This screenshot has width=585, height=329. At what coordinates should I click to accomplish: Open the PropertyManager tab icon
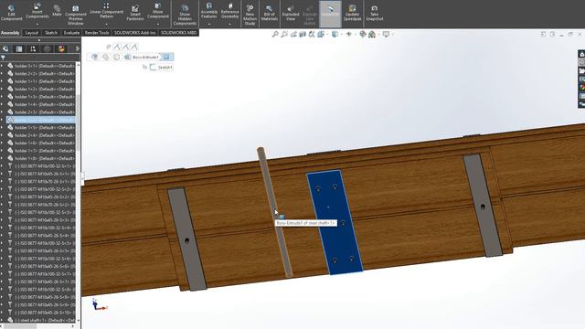coord(19,48)
